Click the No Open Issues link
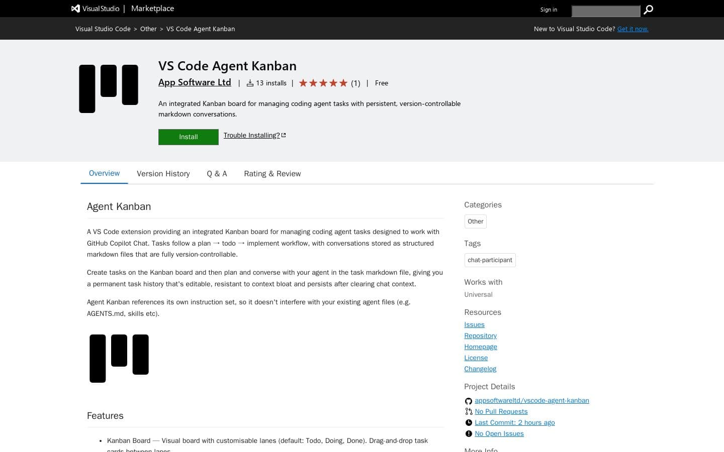 (x=499, y=434)
